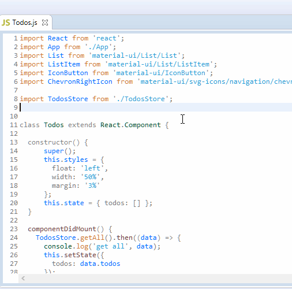Click 'IconButton' identifier on line 5
The width and height of the screenshot is (292, 289).
[x=68, y=73]
